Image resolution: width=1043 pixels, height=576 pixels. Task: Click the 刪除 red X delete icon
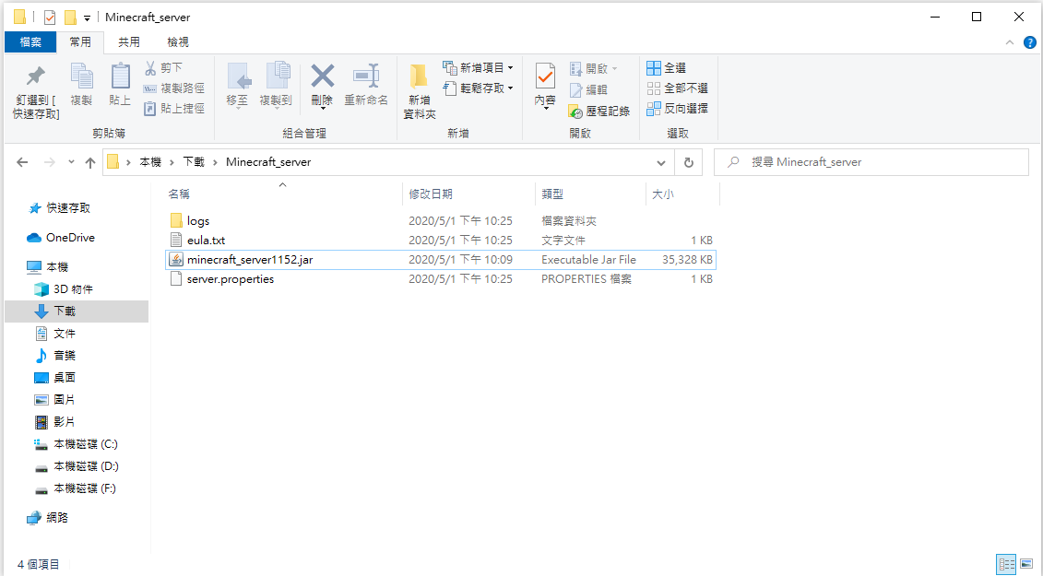(323, 76)
